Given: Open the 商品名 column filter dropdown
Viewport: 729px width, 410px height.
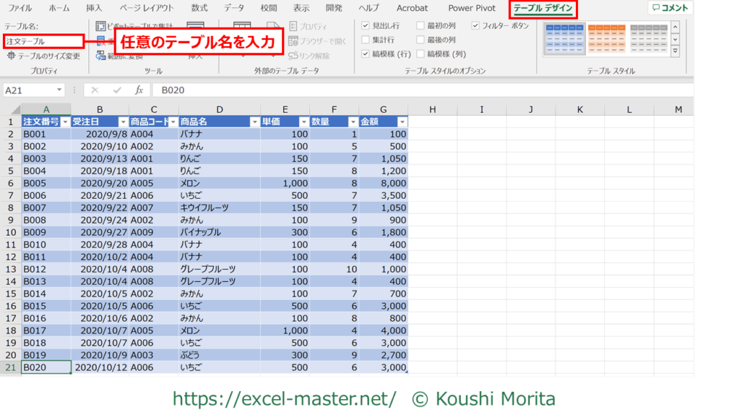Looking at the screenshot, I should [255, 122].
